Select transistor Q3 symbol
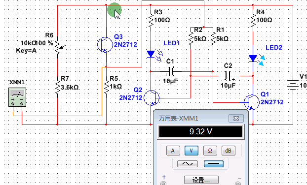Viewport: 307px width, 185px height. (105, 45)
